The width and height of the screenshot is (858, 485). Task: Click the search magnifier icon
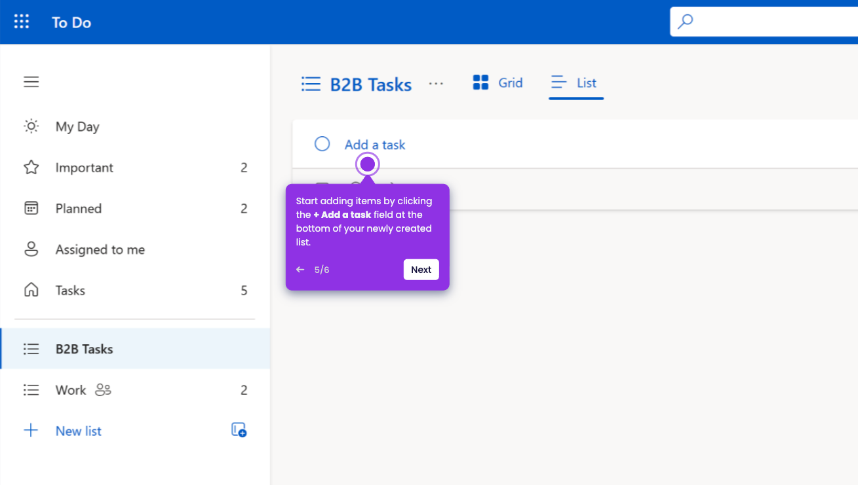pos(685,22)
